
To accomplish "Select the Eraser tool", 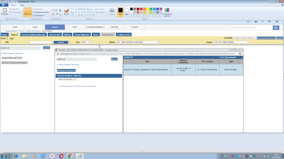I will pos(53,14).
